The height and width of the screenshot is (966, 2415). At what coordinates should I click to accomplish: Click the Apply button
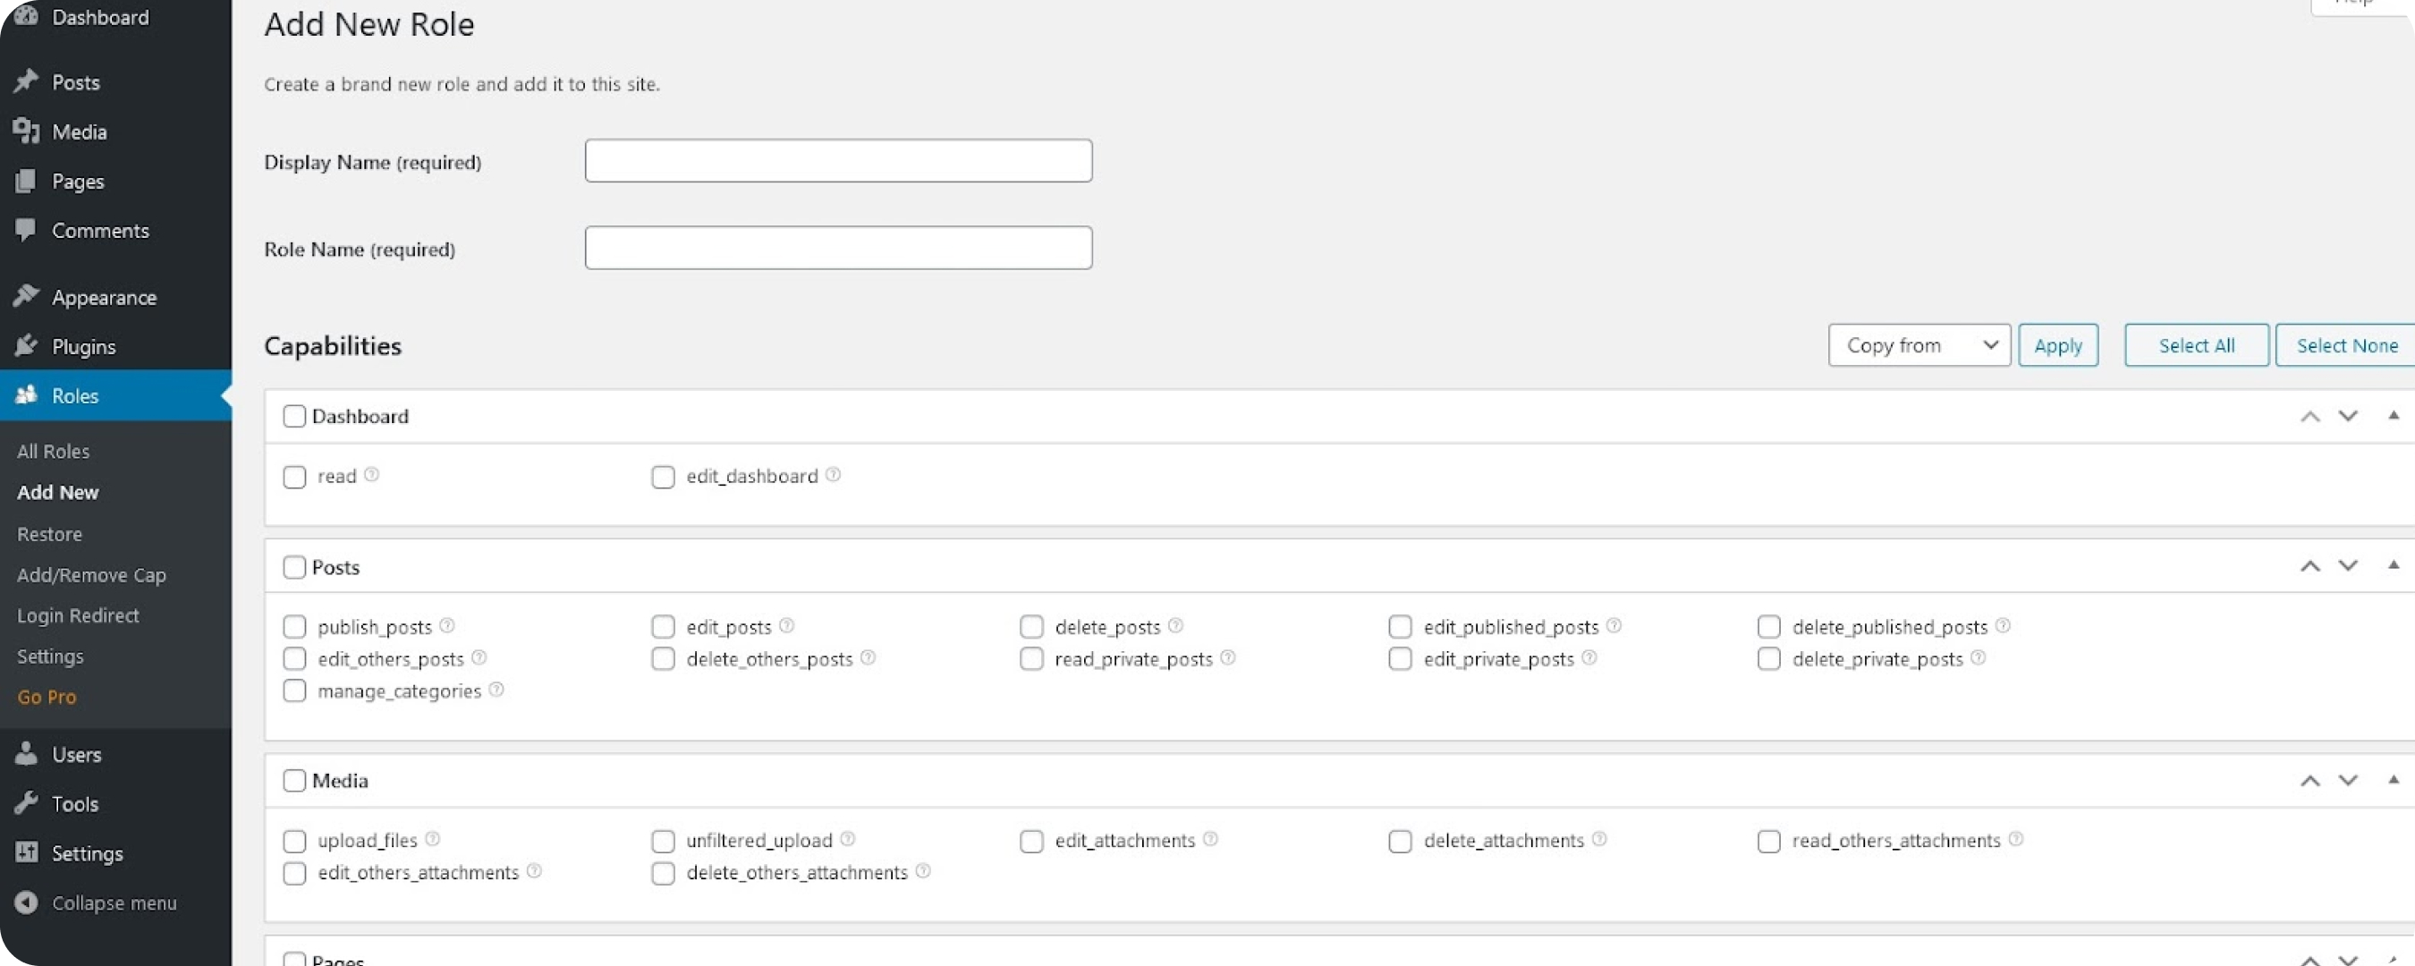click(x=2059, y=344)
